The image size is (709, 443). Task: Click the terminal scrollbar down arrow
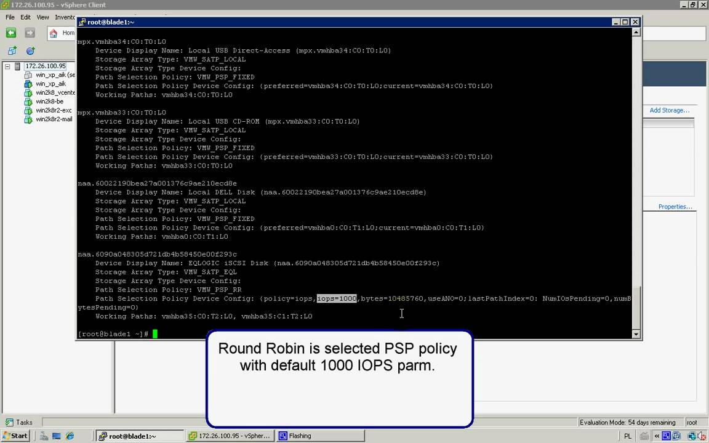pyautogui.click(x=636, y=334)
